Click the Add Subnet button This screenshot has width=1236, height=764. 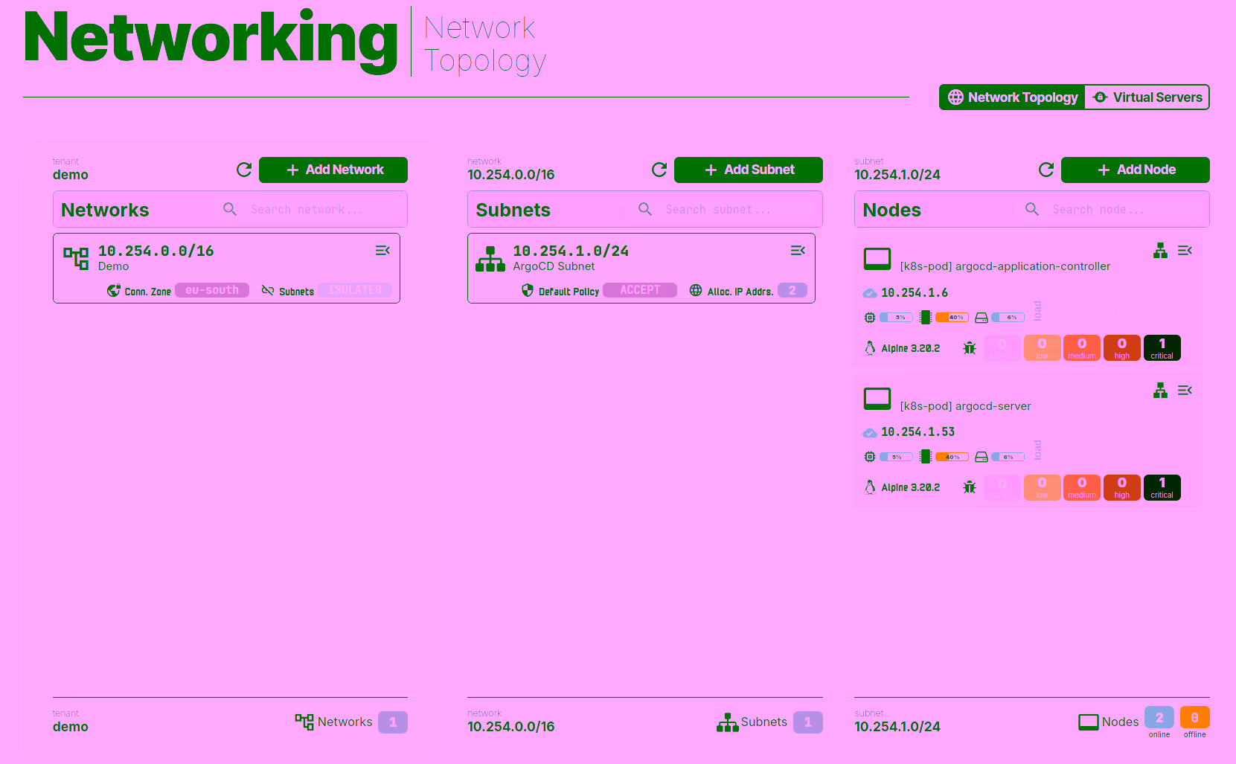pos(749,170)
